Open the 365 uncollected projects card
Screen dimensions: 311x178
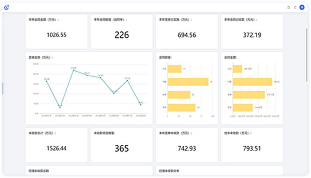point(122,145)
